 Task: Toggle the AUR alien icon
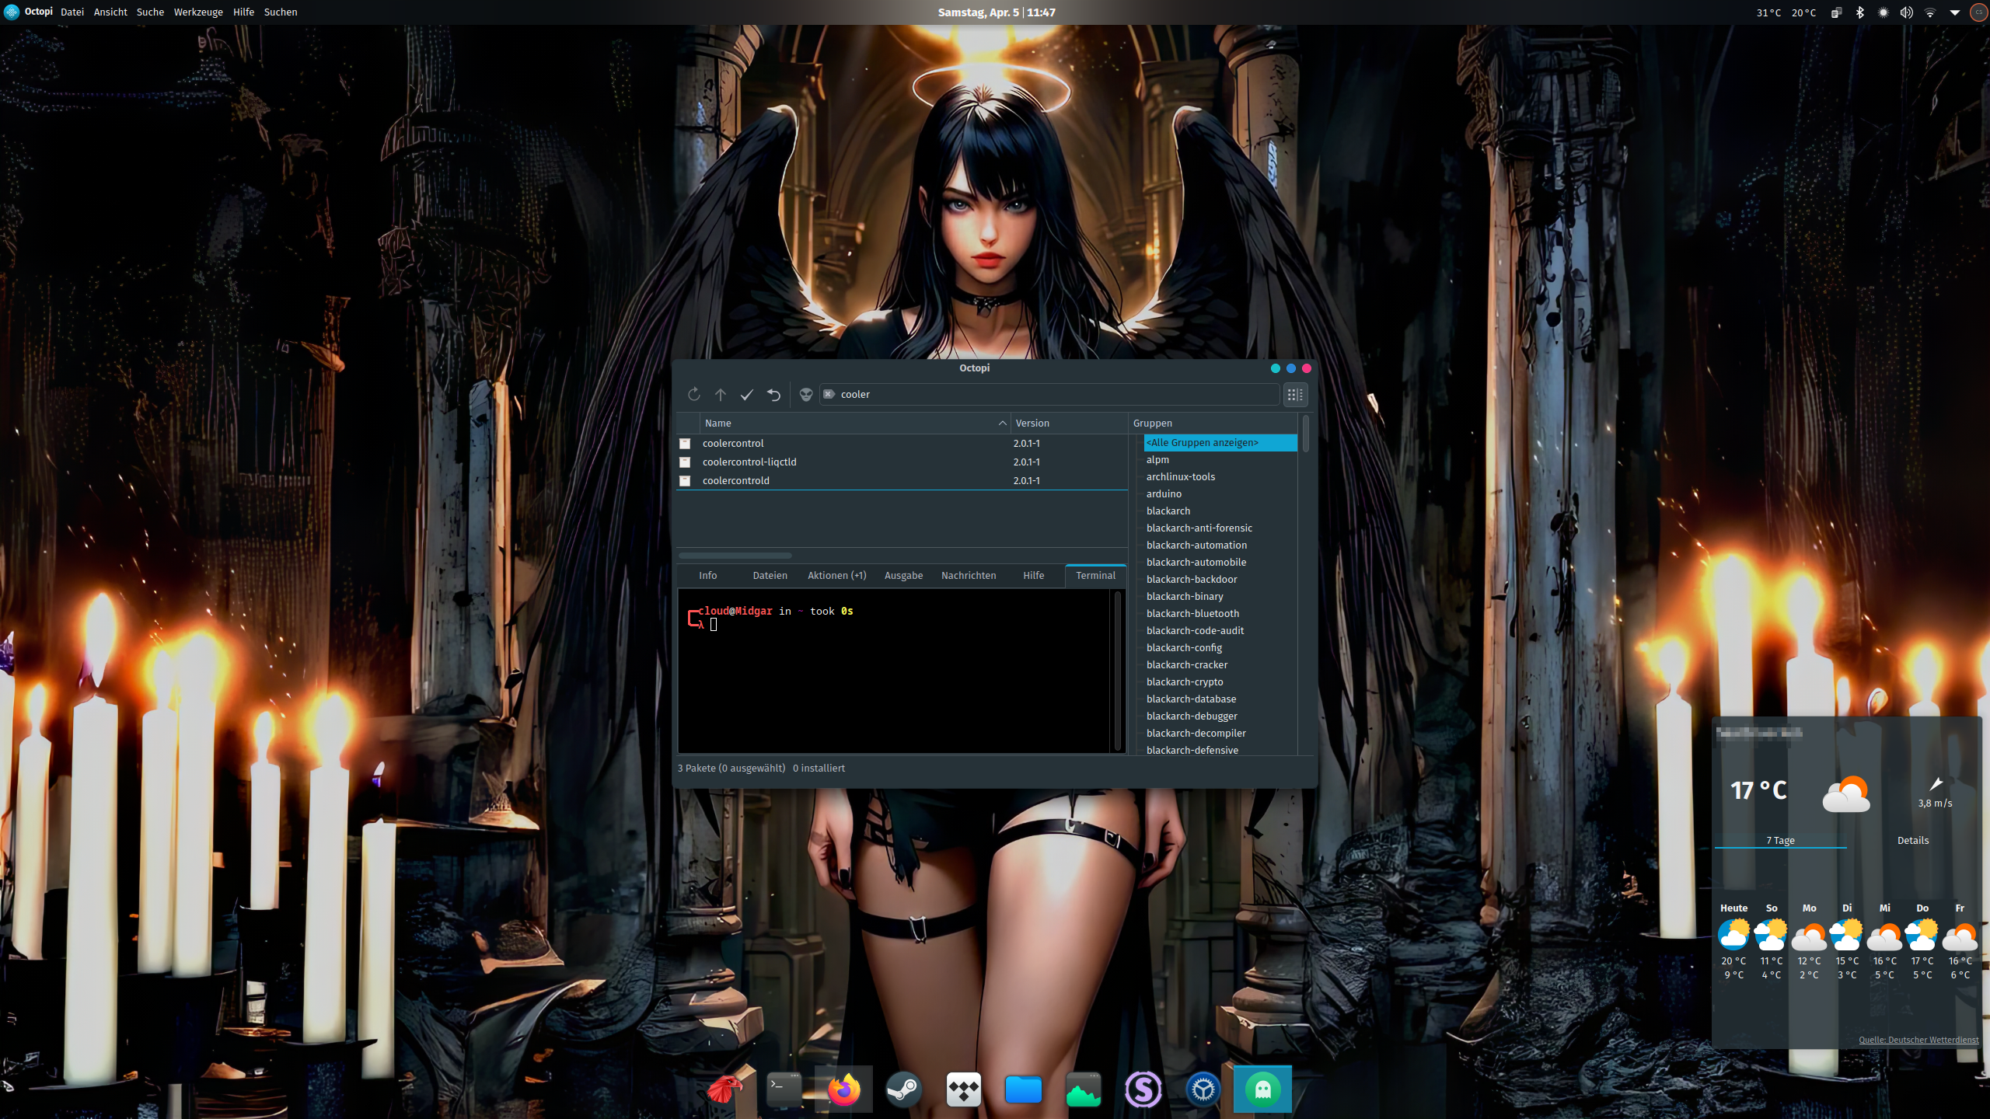[806, 395]
